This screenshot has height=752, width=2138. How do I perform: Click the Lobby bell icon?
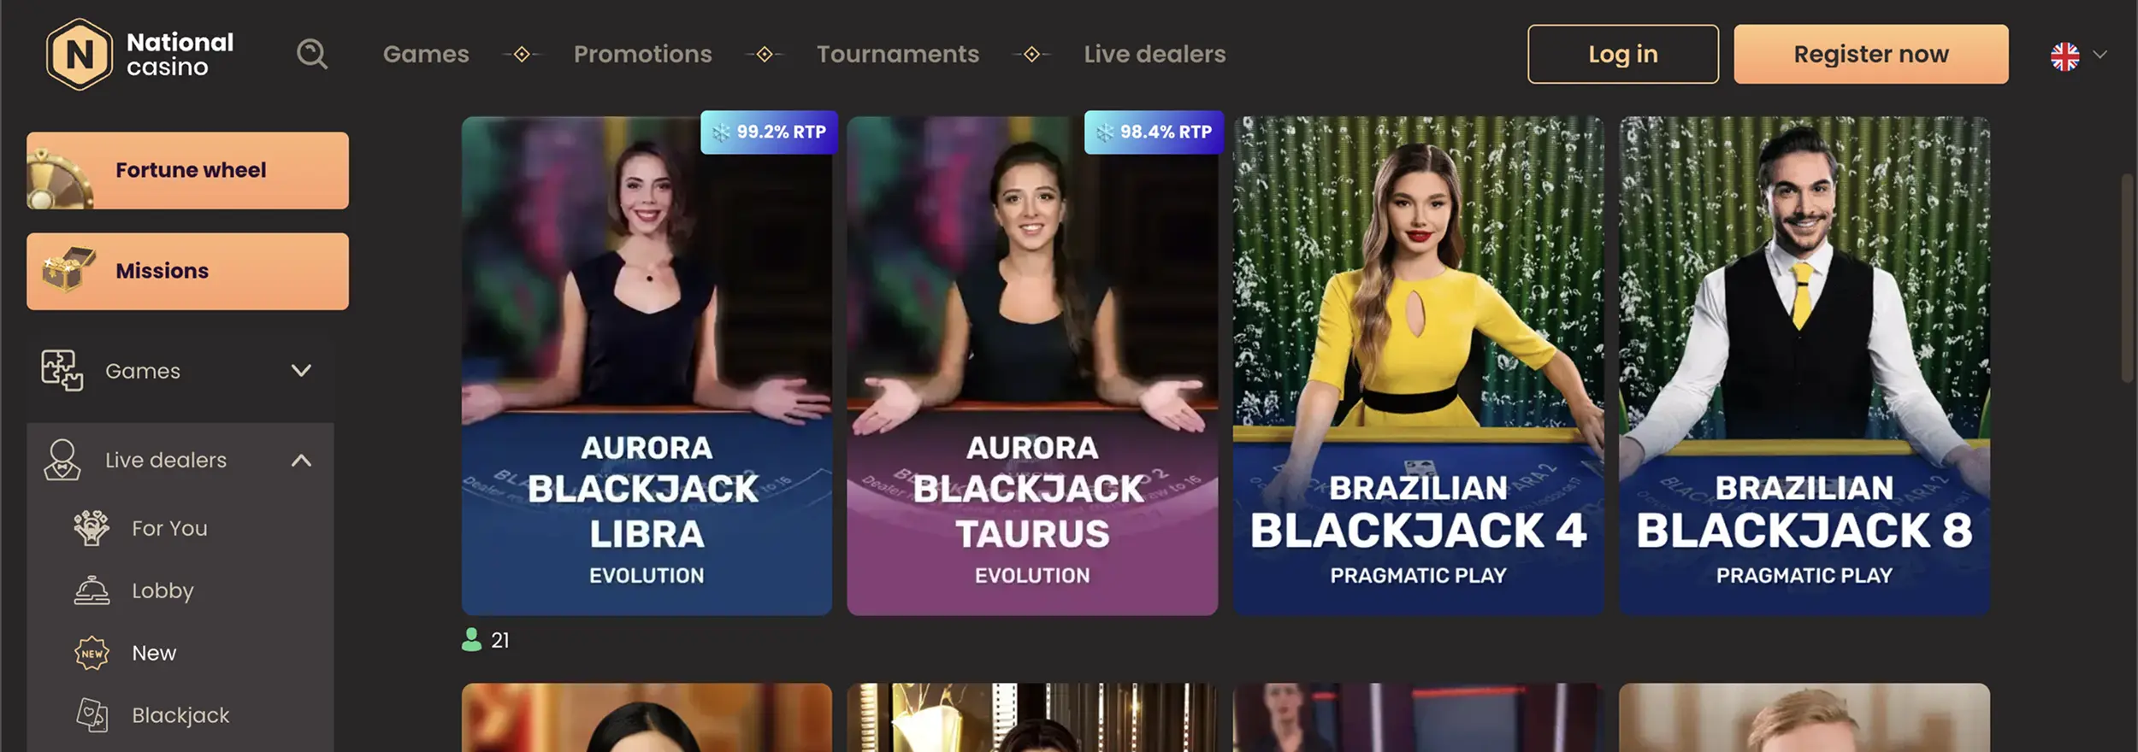point(92,590)
